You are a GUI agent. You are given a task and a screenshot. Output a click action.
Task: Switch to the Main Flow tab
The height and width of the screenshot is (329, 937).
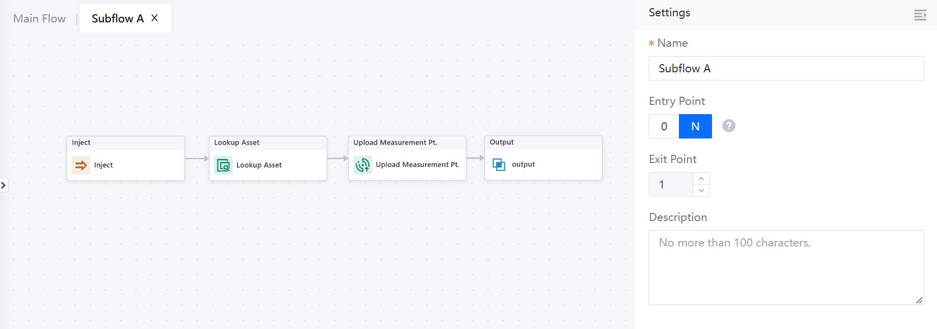tap(39, 19)
